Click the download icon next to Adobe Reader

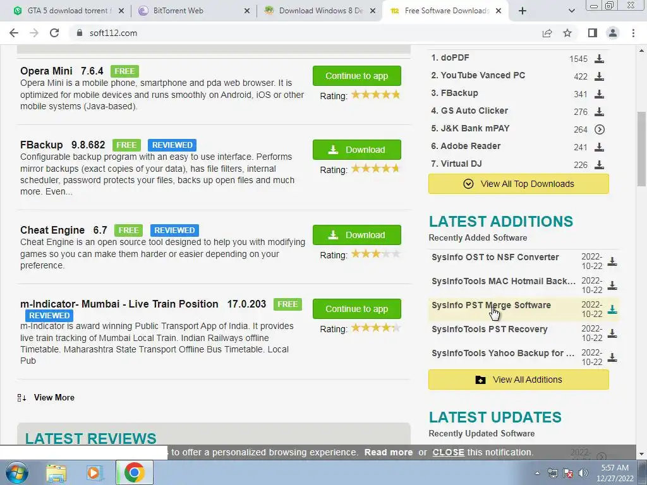[599, 147]
